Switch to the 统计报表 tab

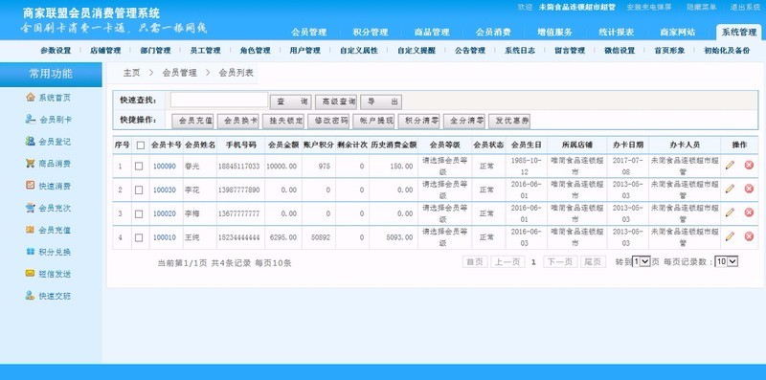617,33
